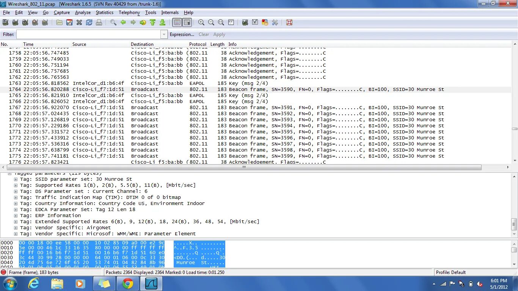This screenshot has height=291, width=518.
Task: Zoom in on packet text
Action: click(201, 23)
